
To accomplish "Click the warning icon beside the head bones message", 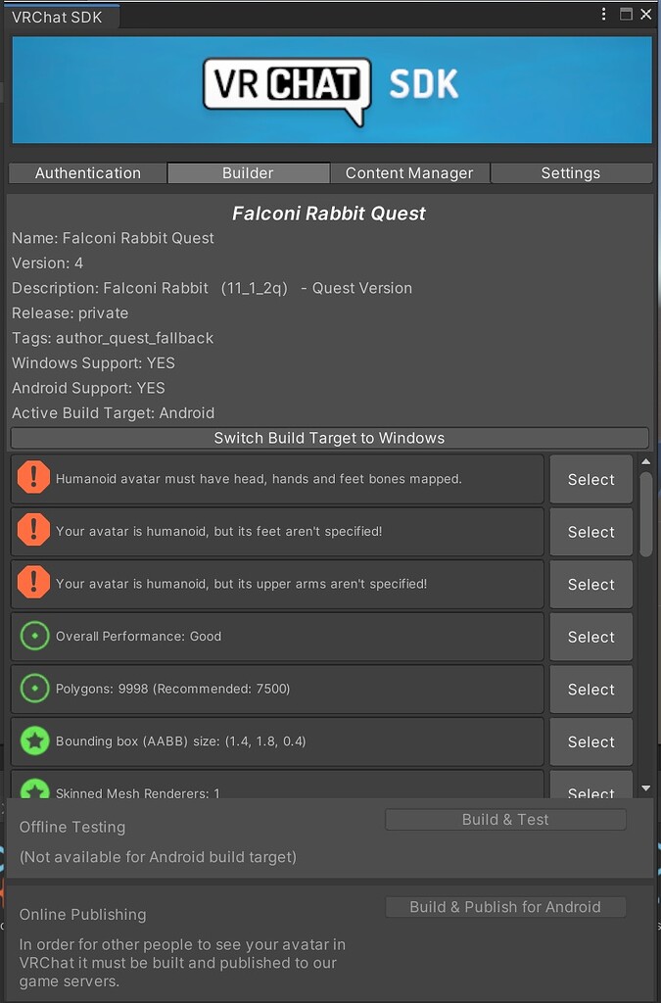I will coord(33,479).
